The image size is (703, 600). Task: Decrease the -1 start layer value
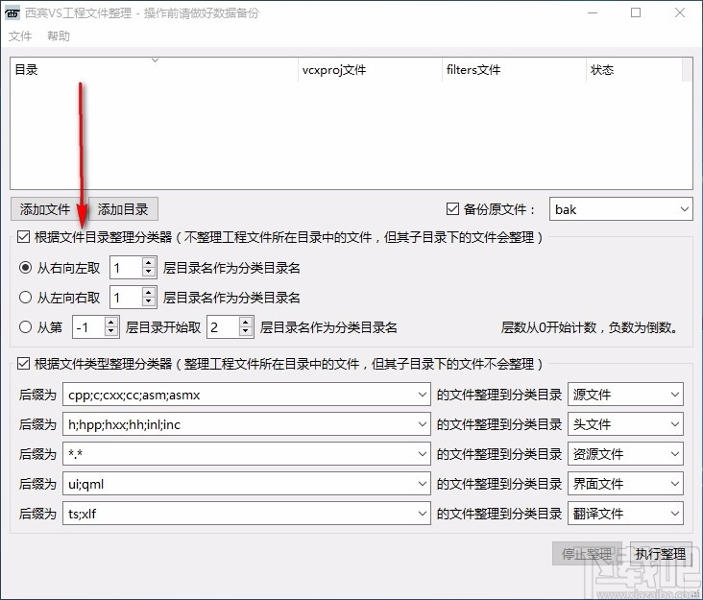coord(111,331)
